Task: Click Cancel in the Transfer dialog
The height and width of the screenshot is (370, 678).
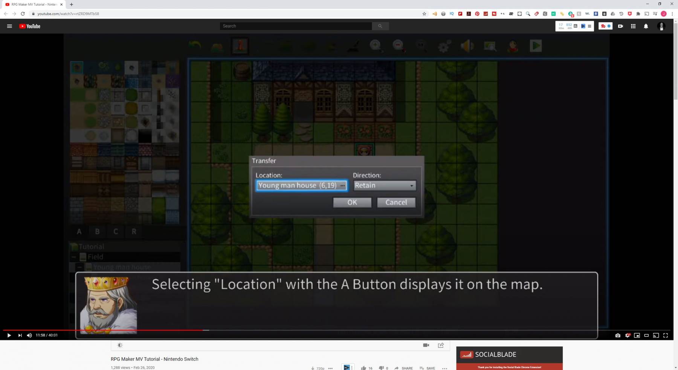Action: click(x=396, y=202)
